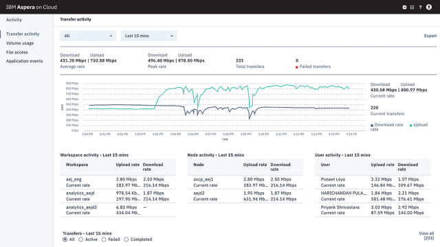440x247 pixels.
Task: Click the help question mark icon
Action: click(420, 8)
